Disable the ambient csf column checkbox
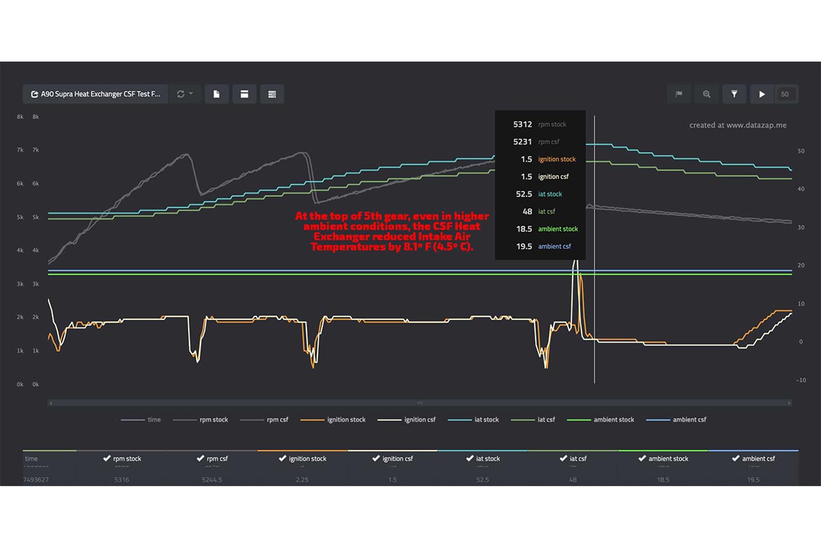This screenshot has width=821, height=547. [x=735, y=459]
